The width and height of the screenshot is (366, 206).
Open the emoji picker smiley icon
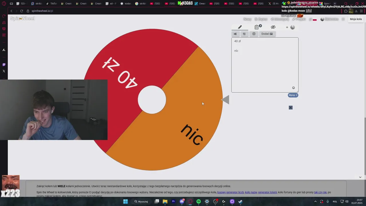pyautogui.click(x=293, y=88)
